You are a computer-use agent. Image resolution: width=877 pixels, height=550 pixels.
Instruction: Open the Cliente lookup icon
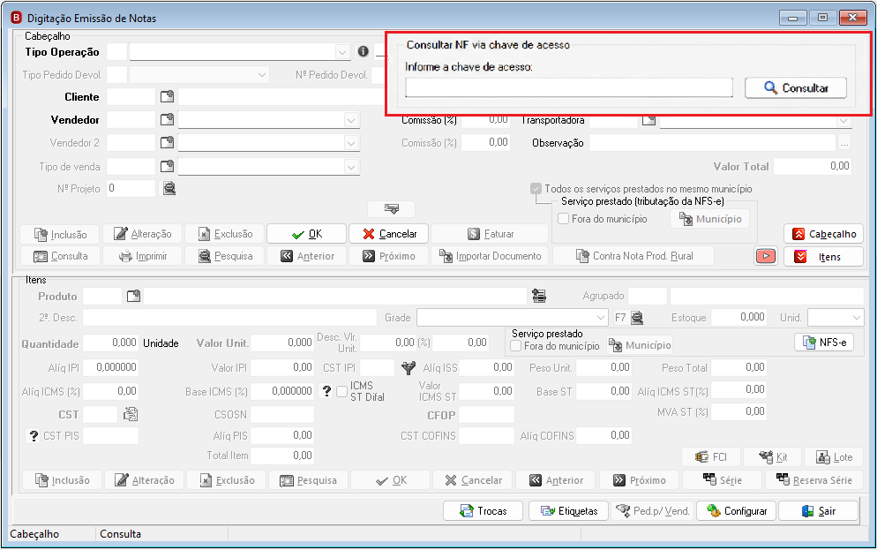coord(167,97)
